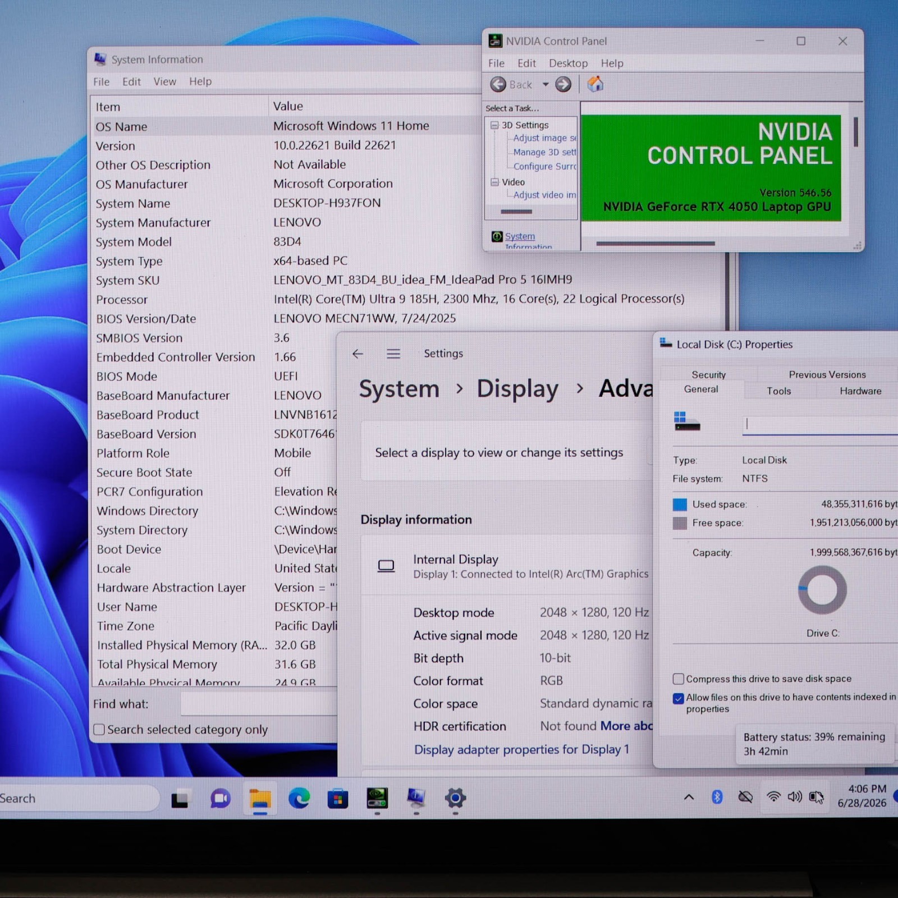
Task: Enable Search selected category only checkbox
Action: pos(99,730)
